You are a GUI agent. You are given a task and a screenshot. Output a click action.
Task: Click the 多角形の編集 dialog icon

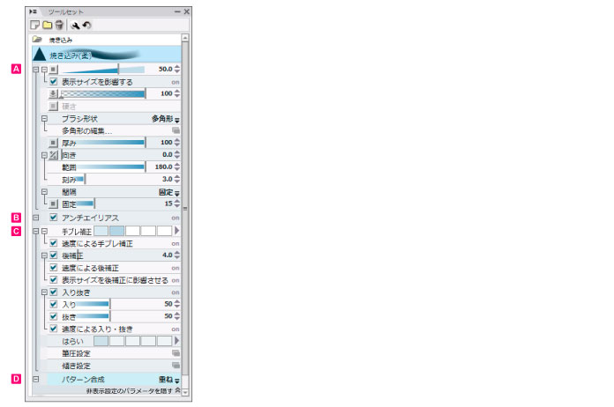pos(176,129)
